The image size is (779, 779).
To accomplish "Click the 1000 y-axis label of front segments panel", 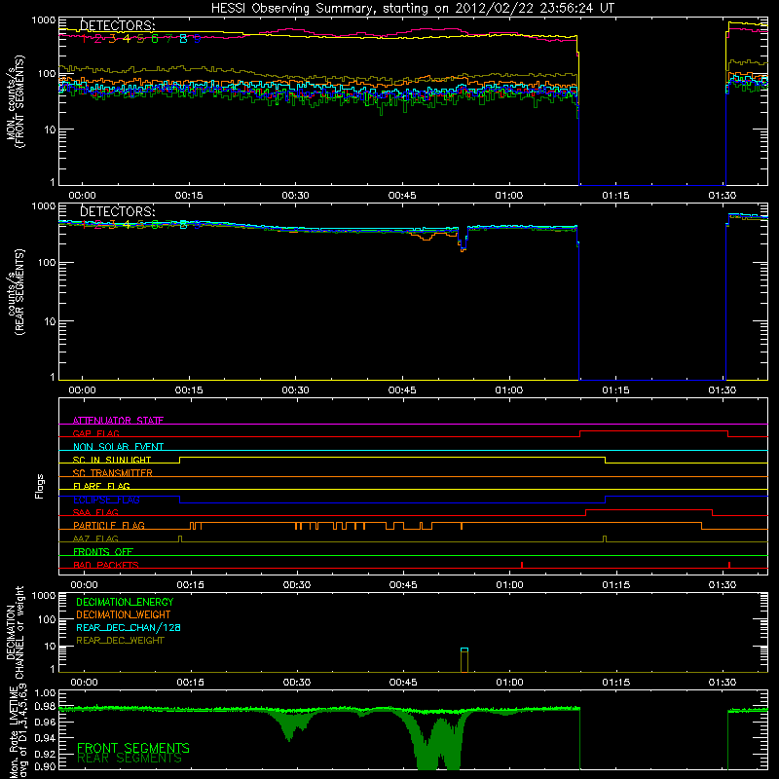I will click(44, 20).
